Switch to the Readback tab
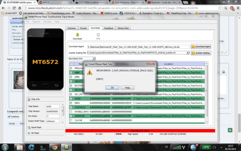This screenshot has width=241, height=151. [109, 28]
